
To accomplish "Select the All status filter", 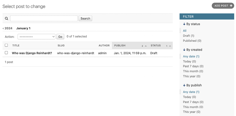I will point(185,31).
